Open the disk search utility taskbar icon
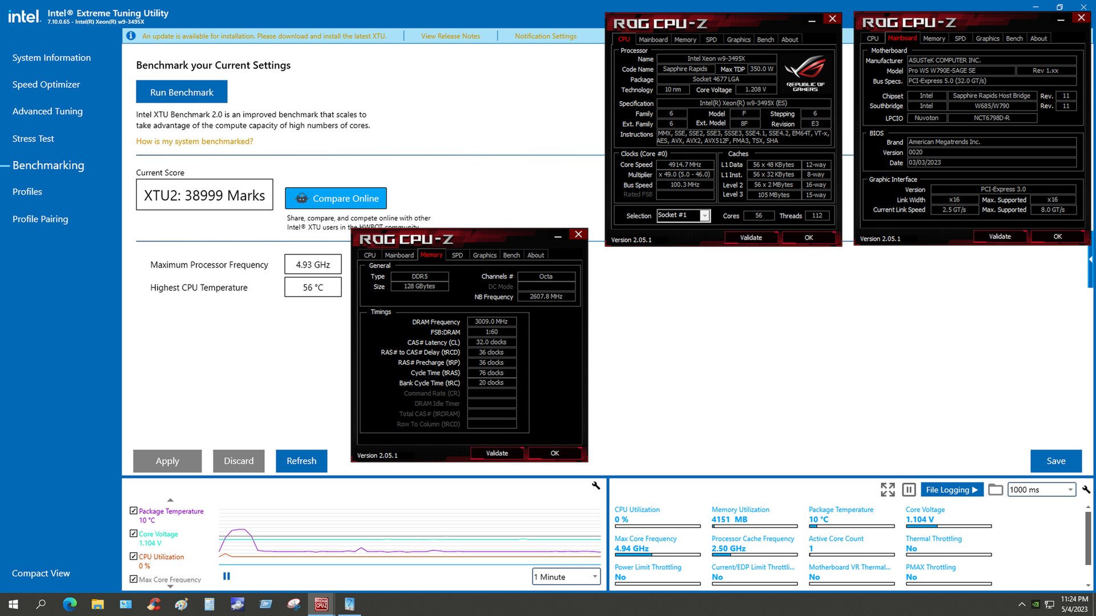 point(237,604)
